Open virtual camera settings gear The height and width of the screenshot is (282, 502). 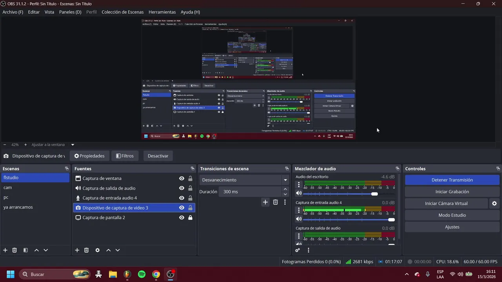(494, 203)
